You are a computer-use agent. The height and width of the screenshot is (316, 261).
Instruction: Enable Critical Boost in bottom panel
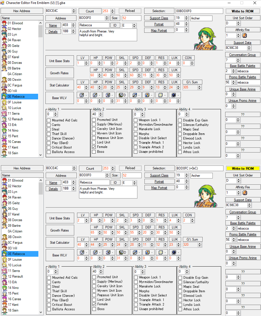point(49,305)
